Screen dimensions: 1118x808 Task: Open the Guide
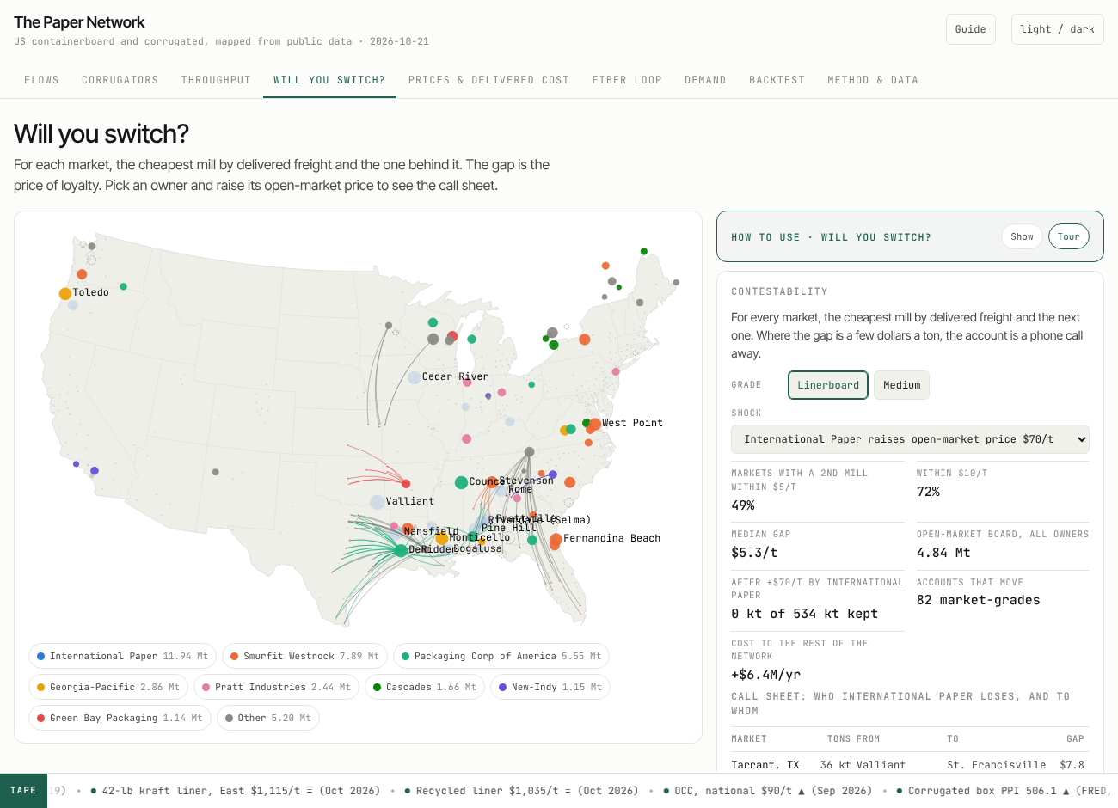pyautogui.click(x=971, y=29)
